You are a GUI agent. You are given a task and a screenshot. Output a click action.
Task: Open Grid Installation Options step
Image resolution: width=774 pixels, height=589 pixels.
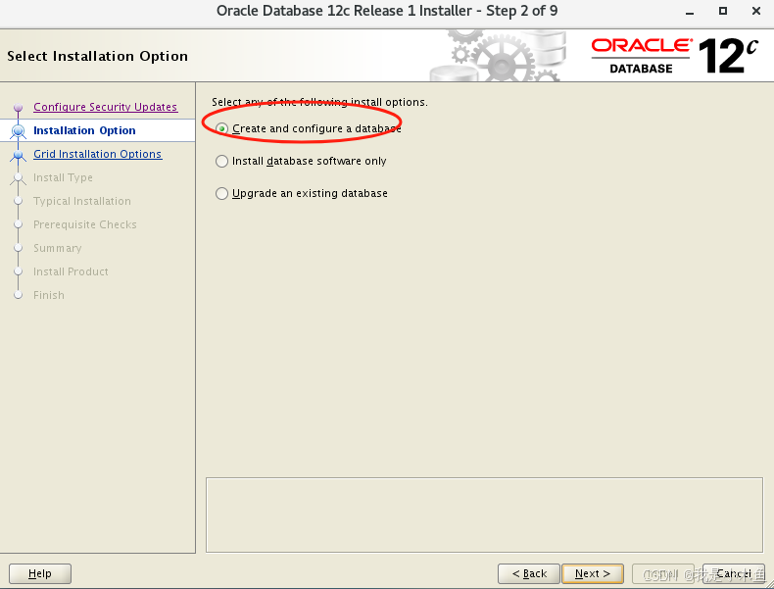97,154
